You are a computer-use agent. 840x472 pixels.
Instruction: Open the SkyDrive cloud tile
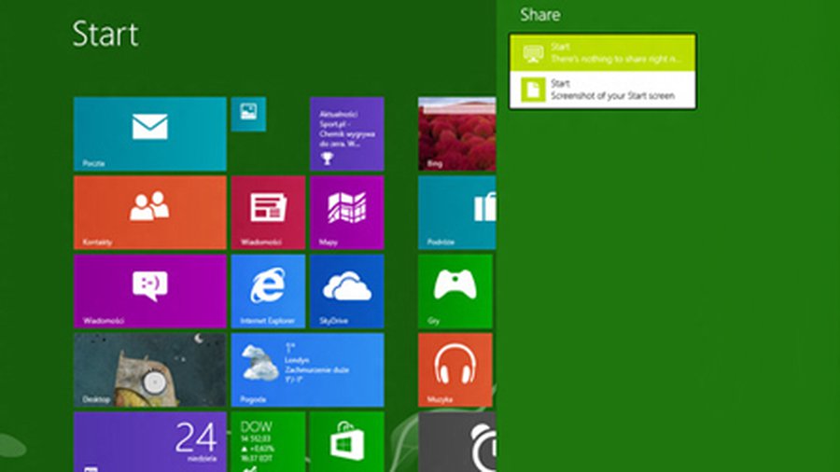pos(346,291)
